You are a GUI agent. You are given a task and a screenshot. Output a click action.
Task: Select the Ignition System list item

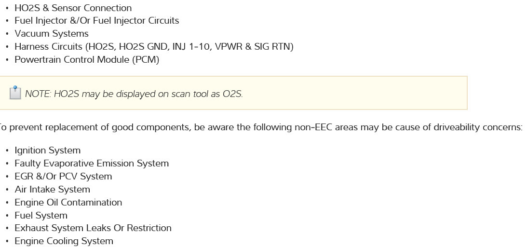[x=48, y=151]
